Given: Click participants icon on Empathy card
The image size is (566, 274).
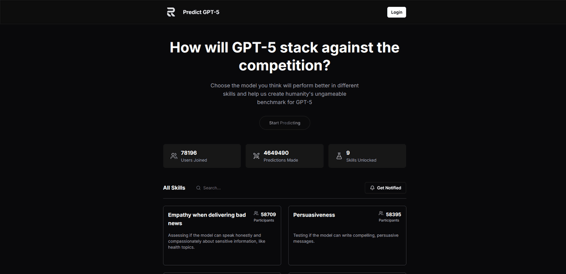Looking at the screenshot, I should [x=256, y=213].
